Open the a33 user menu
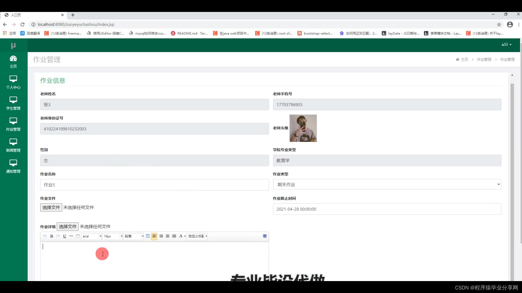This screenshot has width=522, height=293. click(x=506, y=44)
